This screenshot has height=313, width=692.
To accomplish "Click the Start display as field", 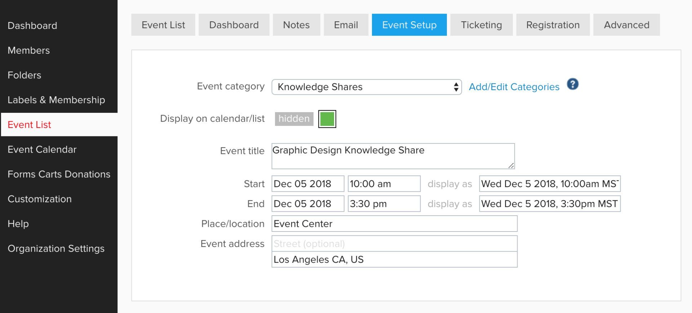I will pos(550,184).
